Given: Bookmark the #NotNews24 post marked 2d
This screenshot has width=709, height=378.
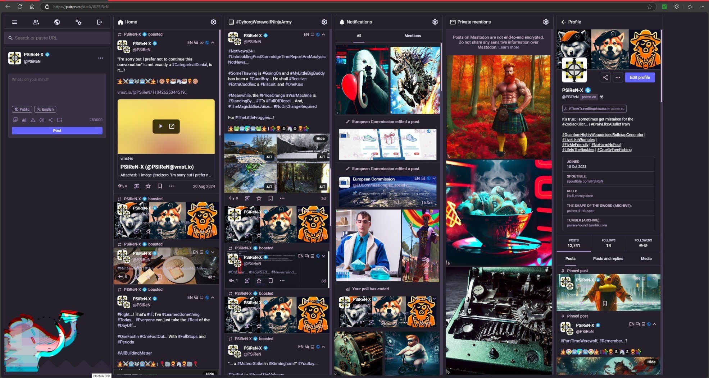Looking at the screenshot, I should tap(271, 198).
